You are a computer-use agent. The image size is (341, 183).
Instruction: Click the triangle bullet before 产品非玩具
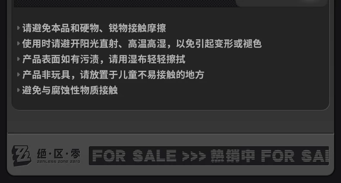pyautogui.click(x=19, y=75)
